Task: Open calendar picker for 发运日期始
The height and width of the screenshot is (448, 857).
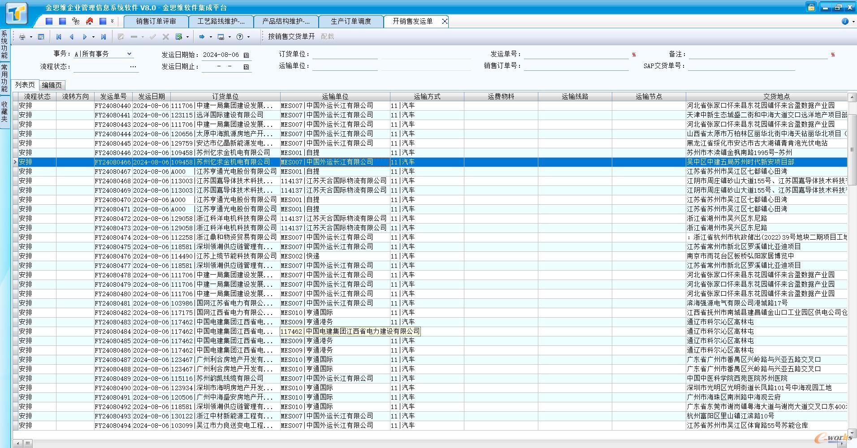Action: [x=246, y=55]
